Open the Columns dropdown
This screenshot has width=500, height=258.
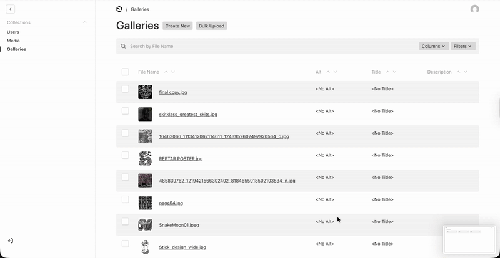point(433,46)
